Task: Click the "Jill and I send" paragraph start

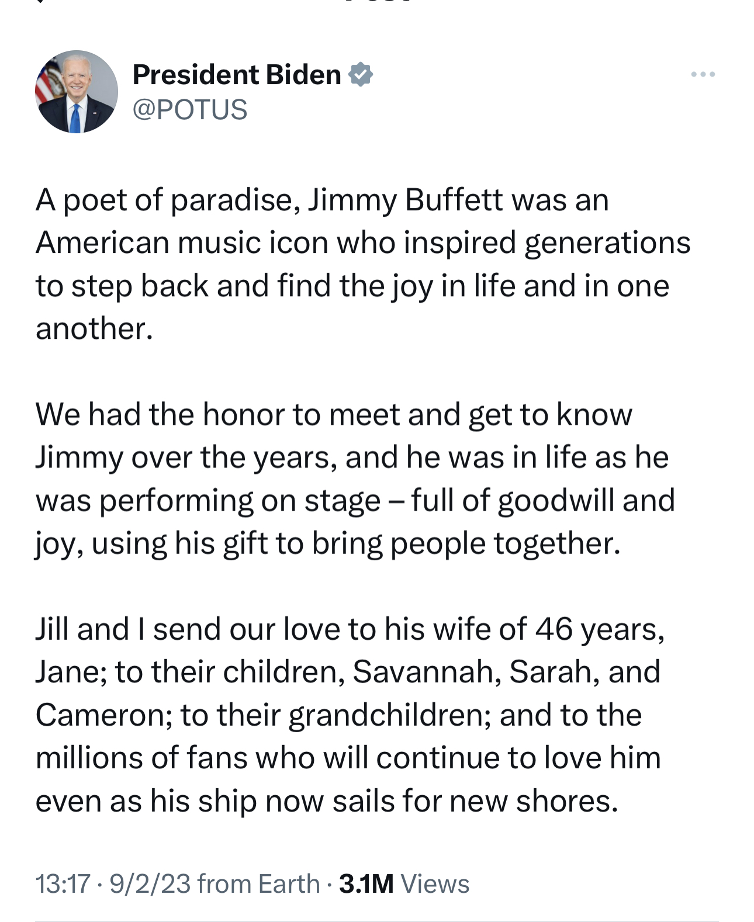Action: coord(117,629)
